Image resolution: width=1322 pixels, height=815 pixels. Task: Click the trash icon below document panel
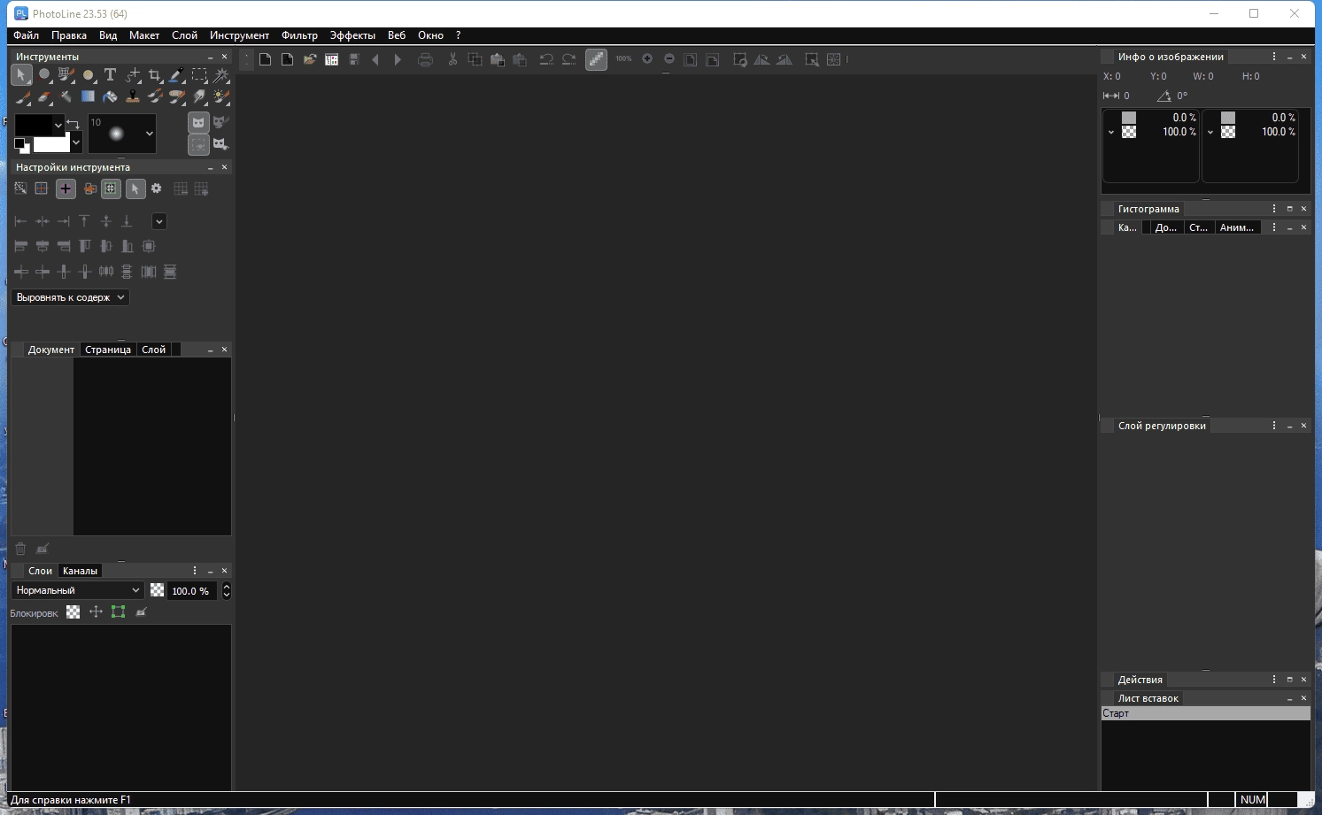pos(20,549)
